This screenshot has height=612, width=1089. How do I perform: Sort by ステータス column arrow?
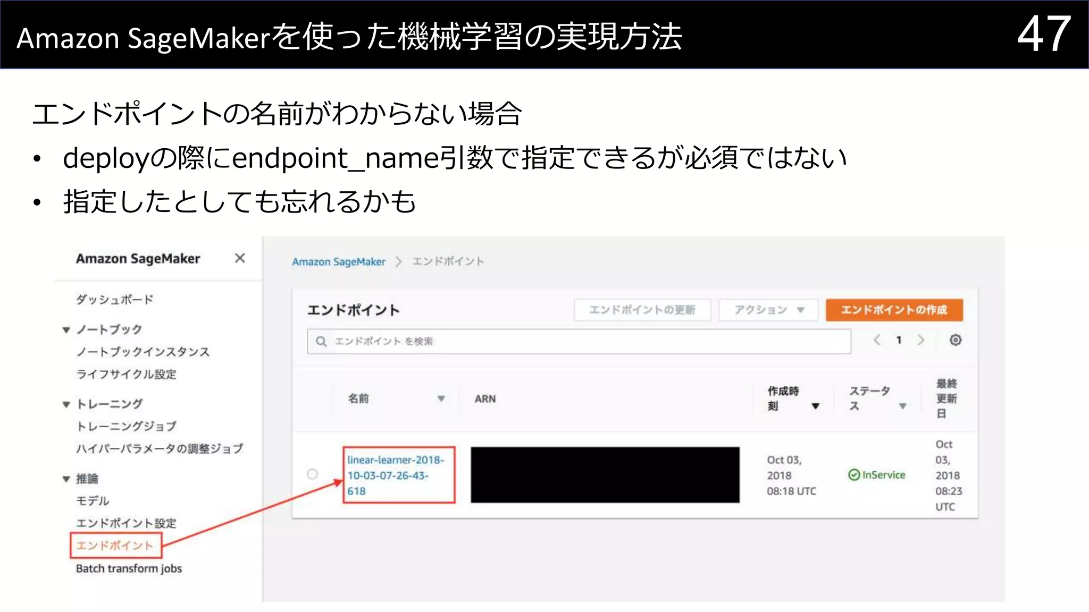click(x=902, y=406)
